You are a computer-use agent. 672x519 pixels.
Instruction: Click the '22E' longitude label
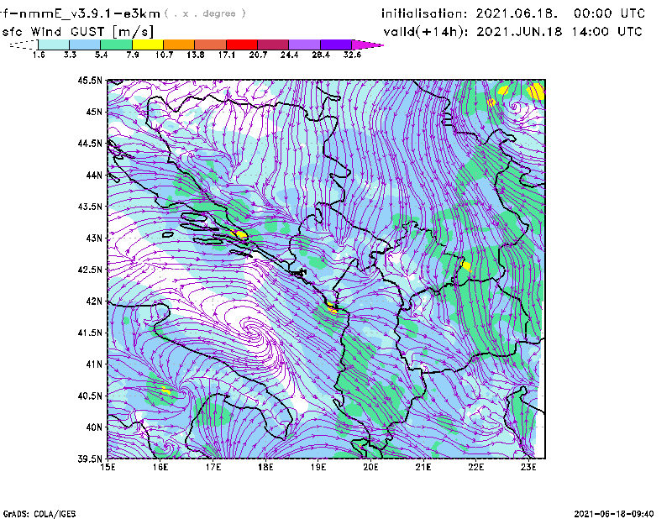coord(476,467)
